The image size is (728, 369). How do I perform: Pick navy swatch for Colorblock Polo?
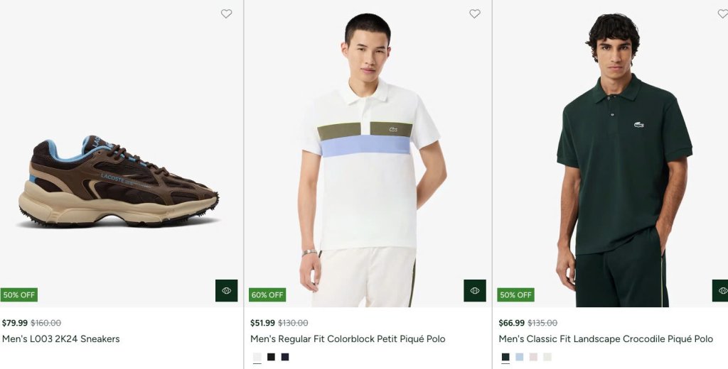click(x=285, y=357)
